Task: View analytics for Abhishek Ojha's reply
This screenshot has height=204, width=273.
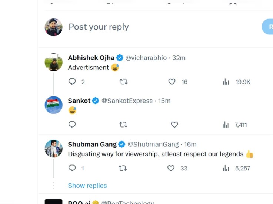Action: (x=226, y=82)
